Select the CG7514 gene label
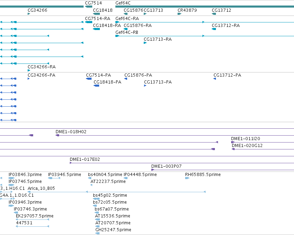 click(93, 3)
